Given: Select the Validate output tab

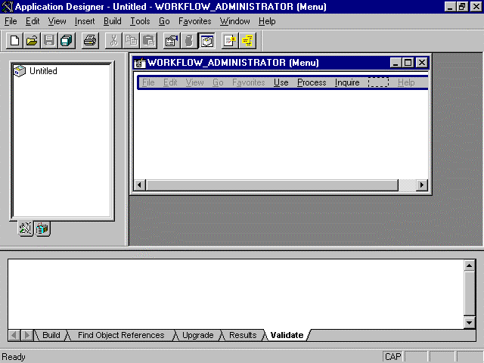Looking at the screenshot, I should (287, 335).
